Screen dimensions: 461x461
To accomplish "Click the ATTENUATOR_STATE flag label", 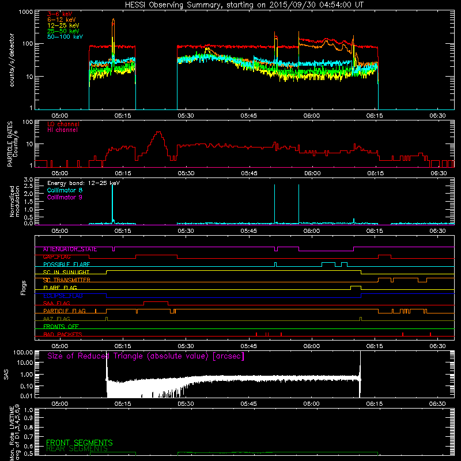I will pyautogui.click(x=70, y=250).
